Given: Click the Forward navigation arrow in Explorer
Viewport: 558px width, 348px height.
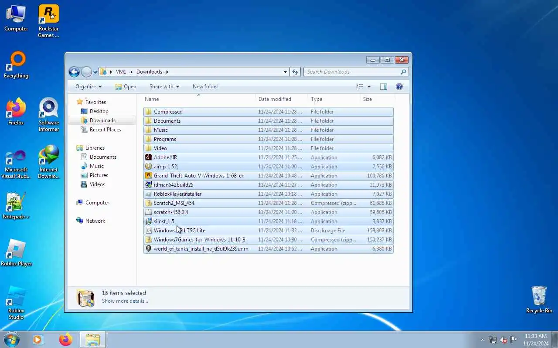Looking at the screenshot, I should [x=86, y=72].
